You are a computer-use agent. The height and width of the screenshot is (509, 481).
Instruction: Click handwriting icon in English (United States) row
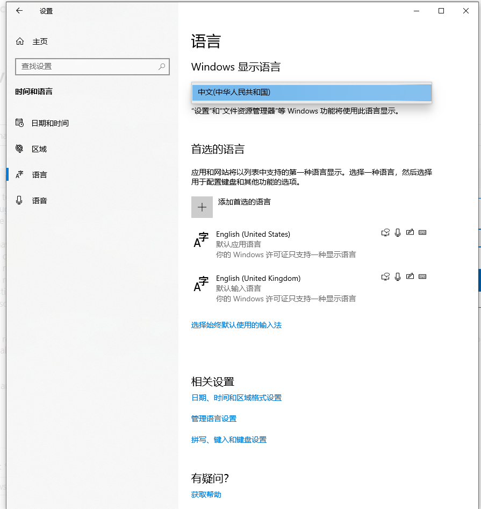(x=410, y=232)
